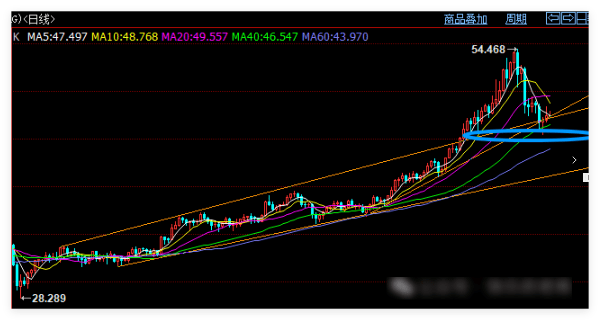Click the 日线 daily period label
The height and width of the screenshot is (320, 600).
(x=39, y=20)
